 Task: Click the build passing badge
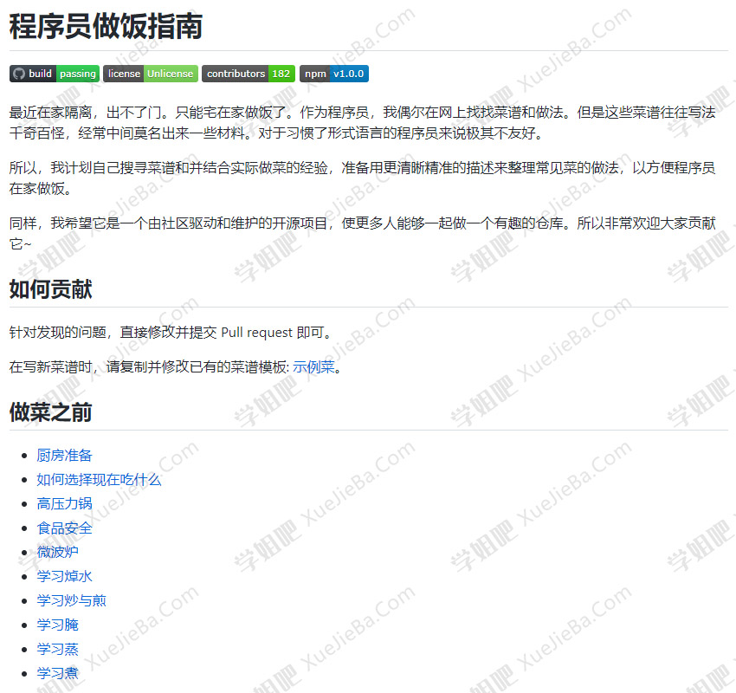tap(55, 74)
